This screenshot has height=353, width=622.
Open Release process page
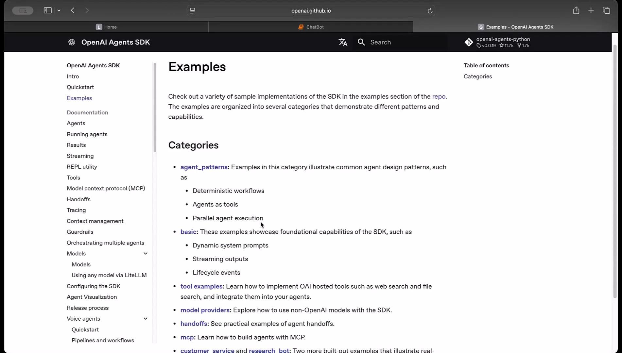pyautogui.click(x=88, y=308)
